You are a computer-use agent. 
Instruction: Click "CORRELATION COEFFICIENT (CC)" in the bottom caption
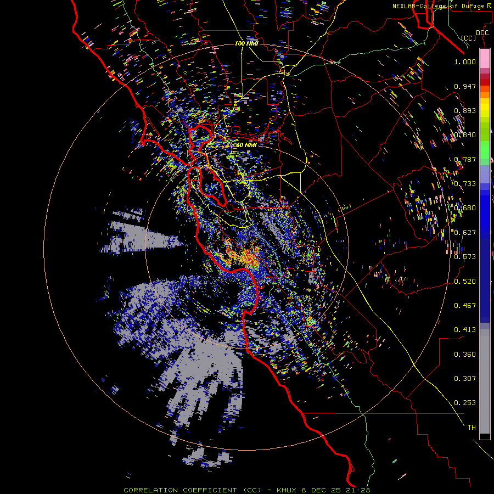[x=193, y=490]
